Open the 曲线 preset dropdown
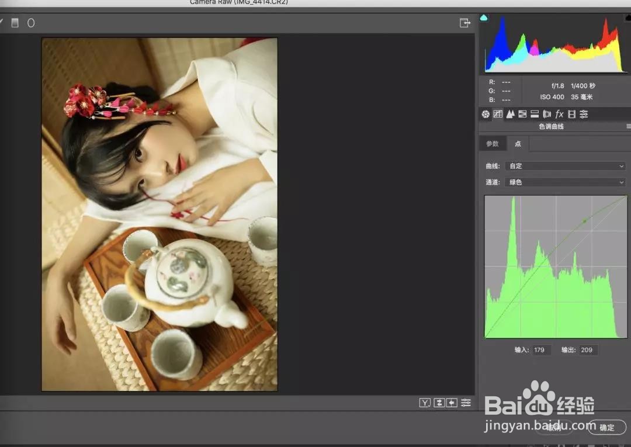Image resolution: width=631 pixels, height=447 pixels. (566, 166)
